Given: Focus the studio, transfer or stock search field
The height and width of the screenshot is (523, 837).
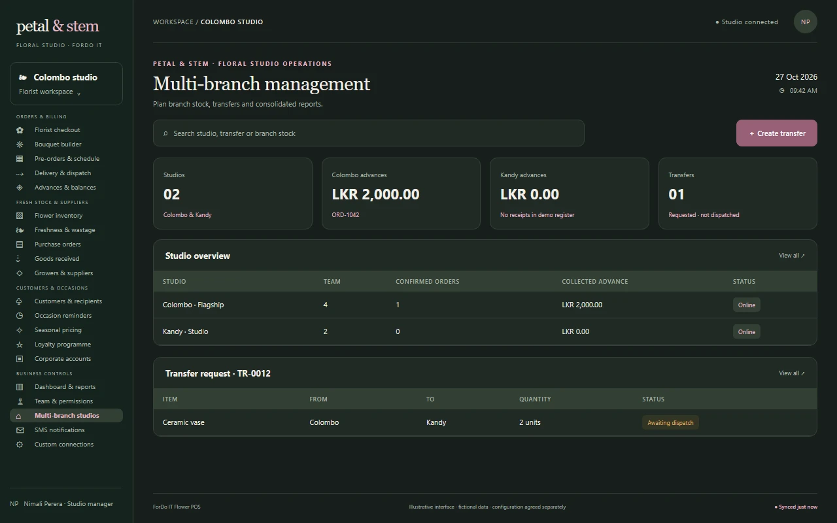Looking at the screenshot, I should (368, 133).
